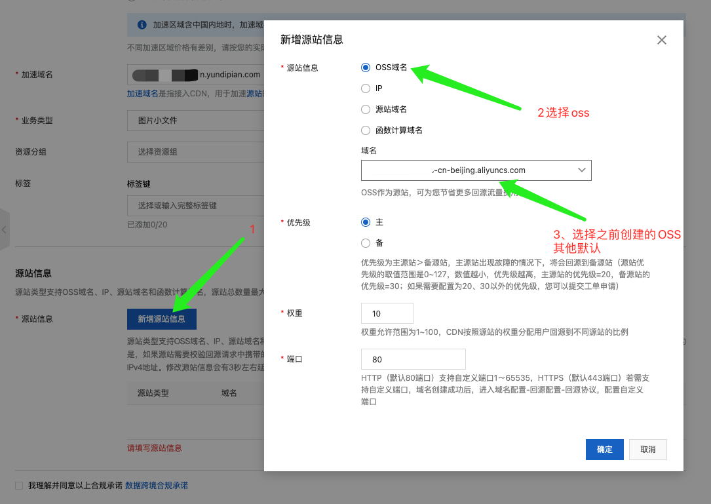The width and height of the screenshot is (711, 504).
Task: Expand the OSS 域名 dropdown chevron
Action: 582,170
